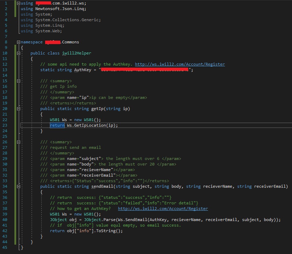The image size is (292, 254).
Task: Collapse the 'request send an email' summary
Action: pyautogui.click(x=18, y=142)
